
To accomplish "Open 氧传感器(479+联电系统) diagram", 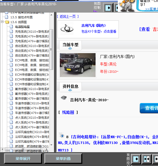I will point(32,94).
